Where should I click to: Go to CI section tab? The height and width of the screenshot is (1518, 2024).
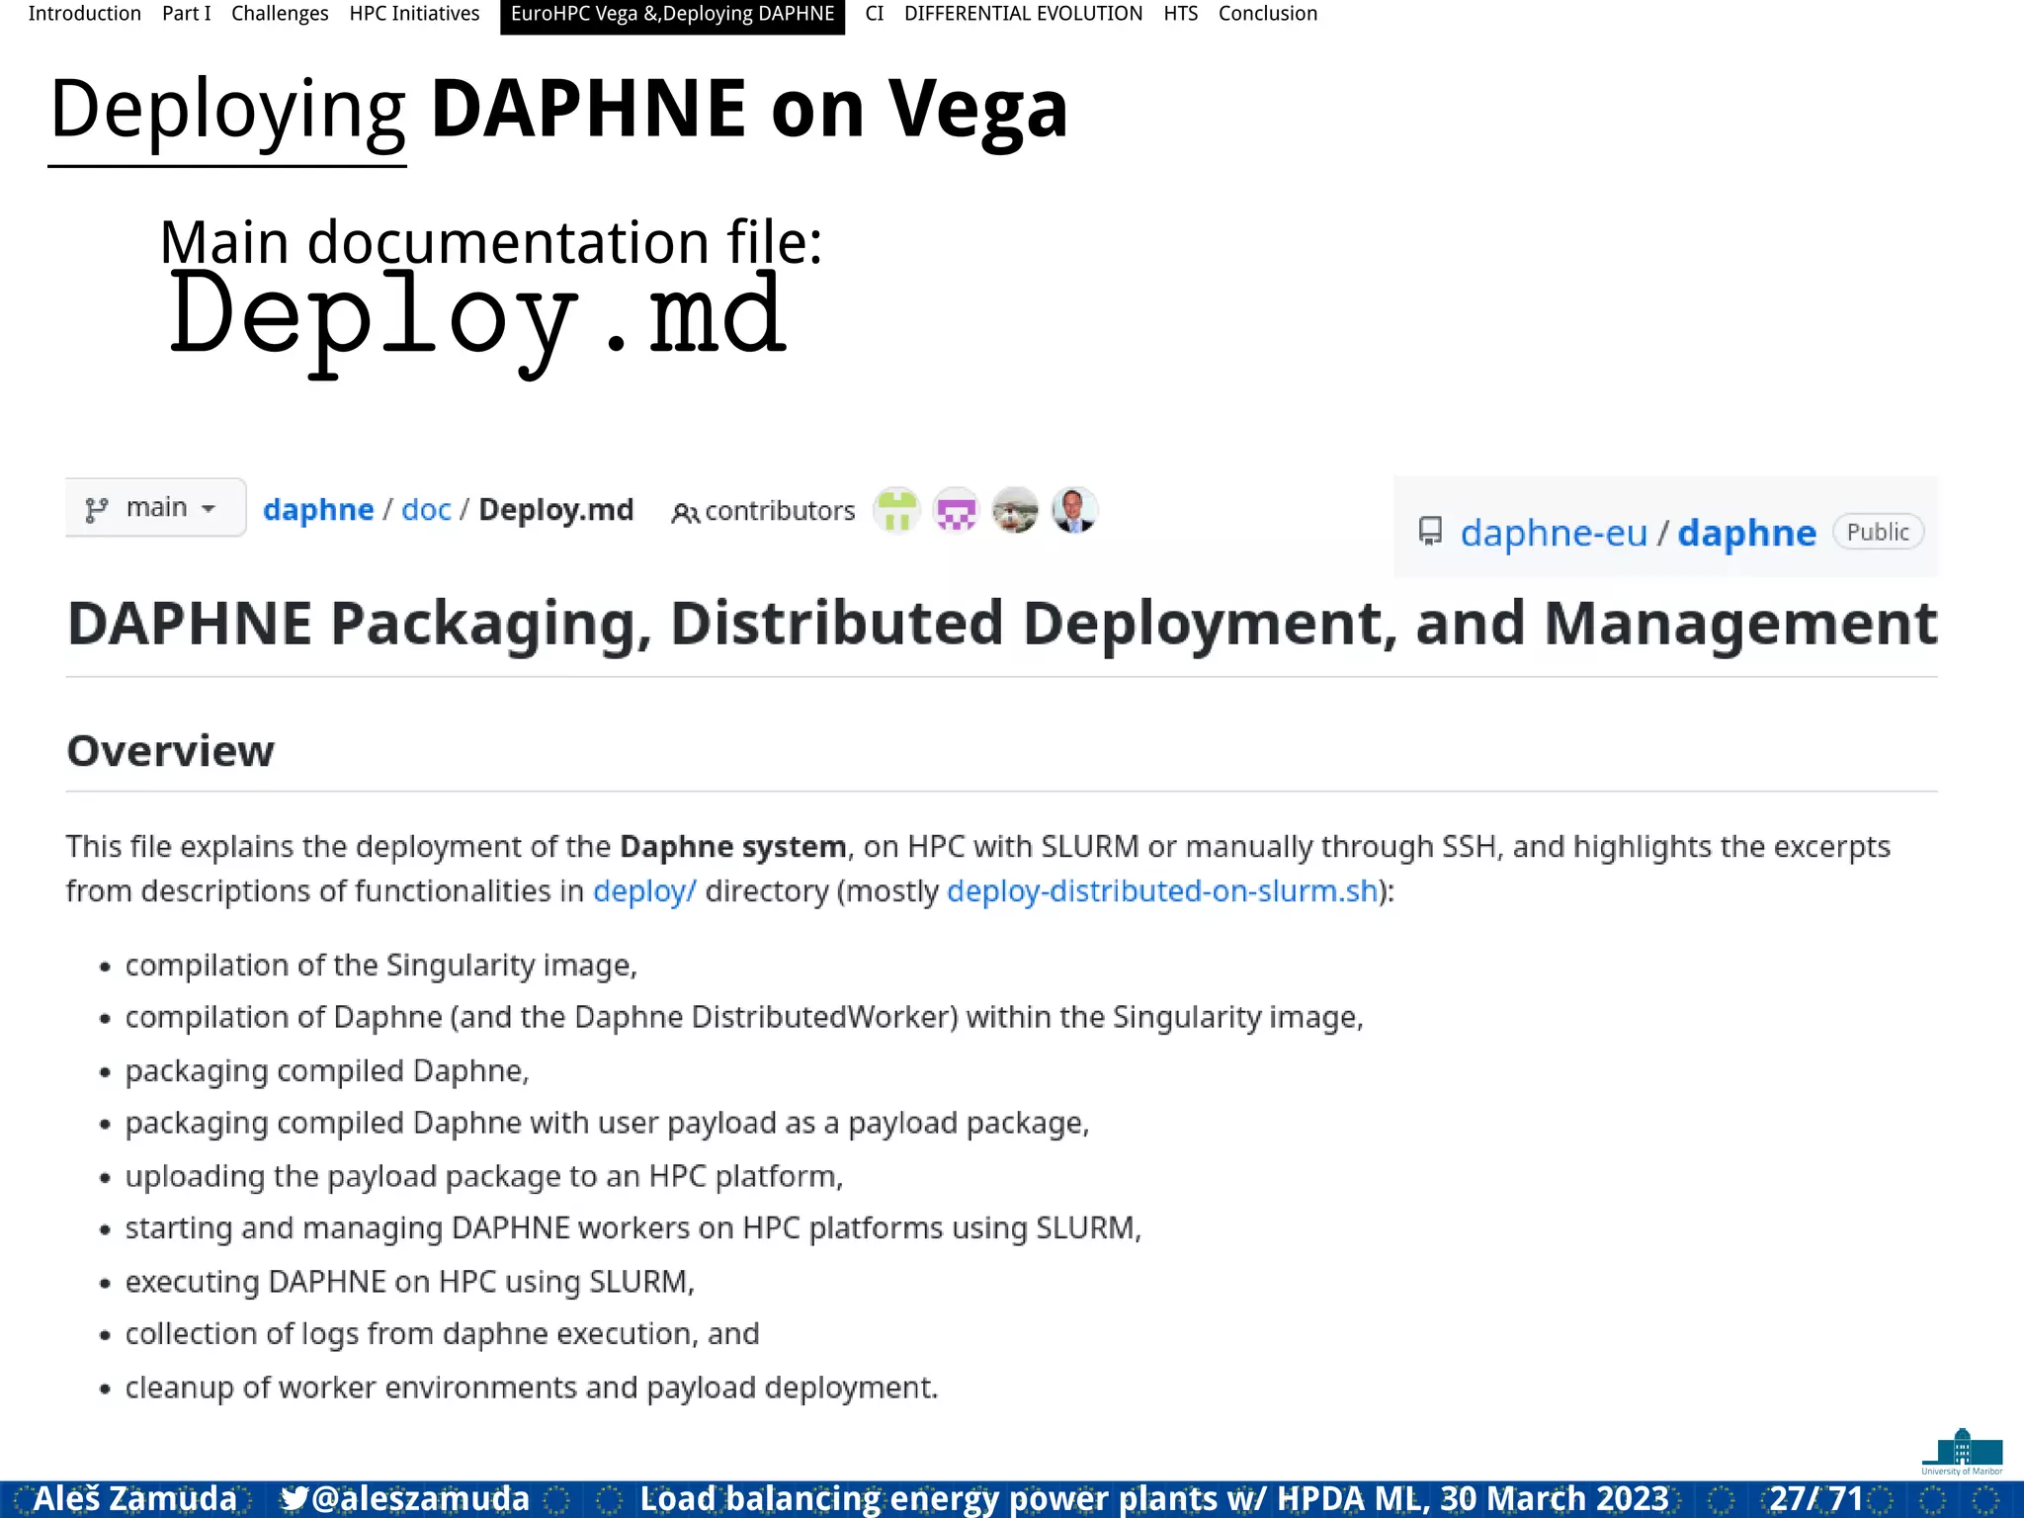coord(875,14)
